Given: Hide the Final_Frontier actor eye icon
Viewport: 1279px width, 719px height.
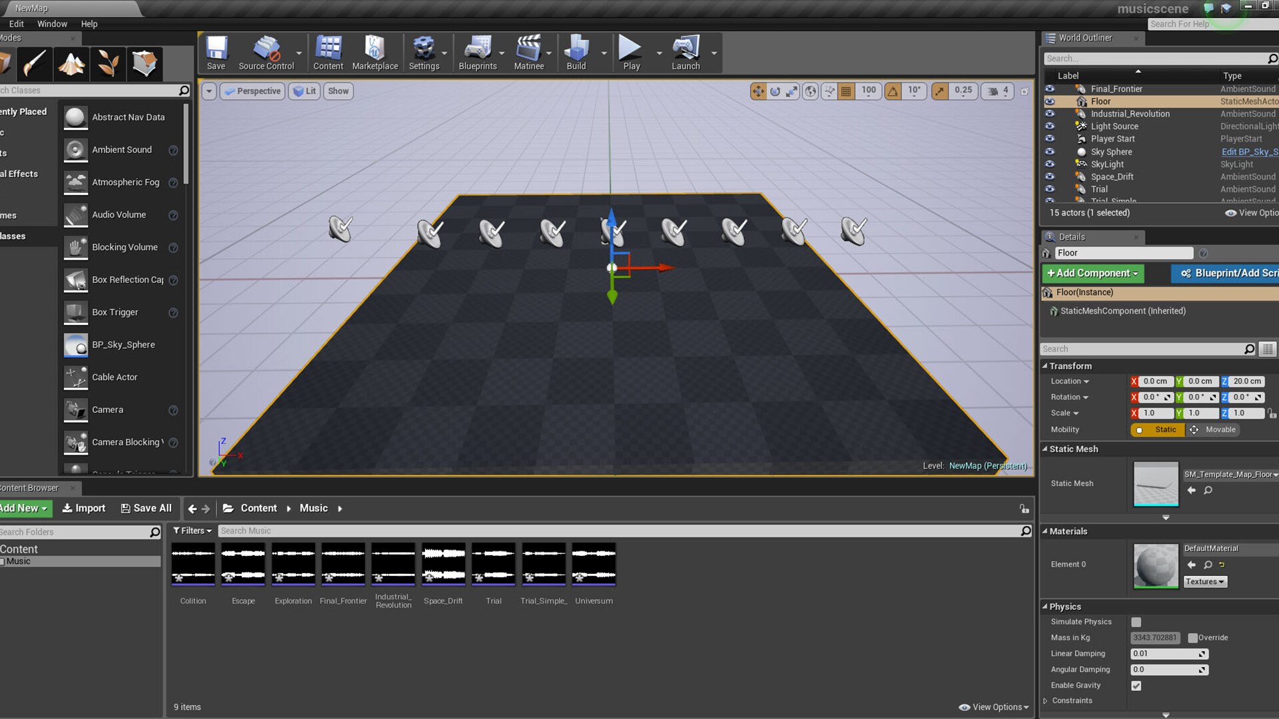Looking at the screenshot, I should pos(1050,89).
